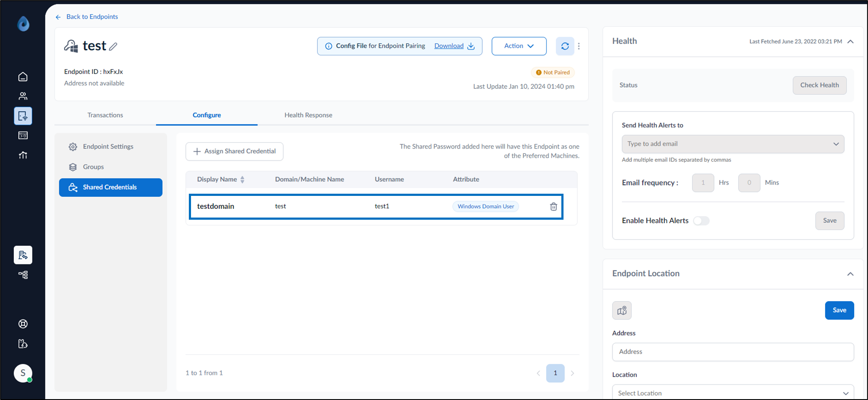Viewport: 868px width, 400px height.
Task: Go to the previous page arrow
Action: click(x=538, y=373)
